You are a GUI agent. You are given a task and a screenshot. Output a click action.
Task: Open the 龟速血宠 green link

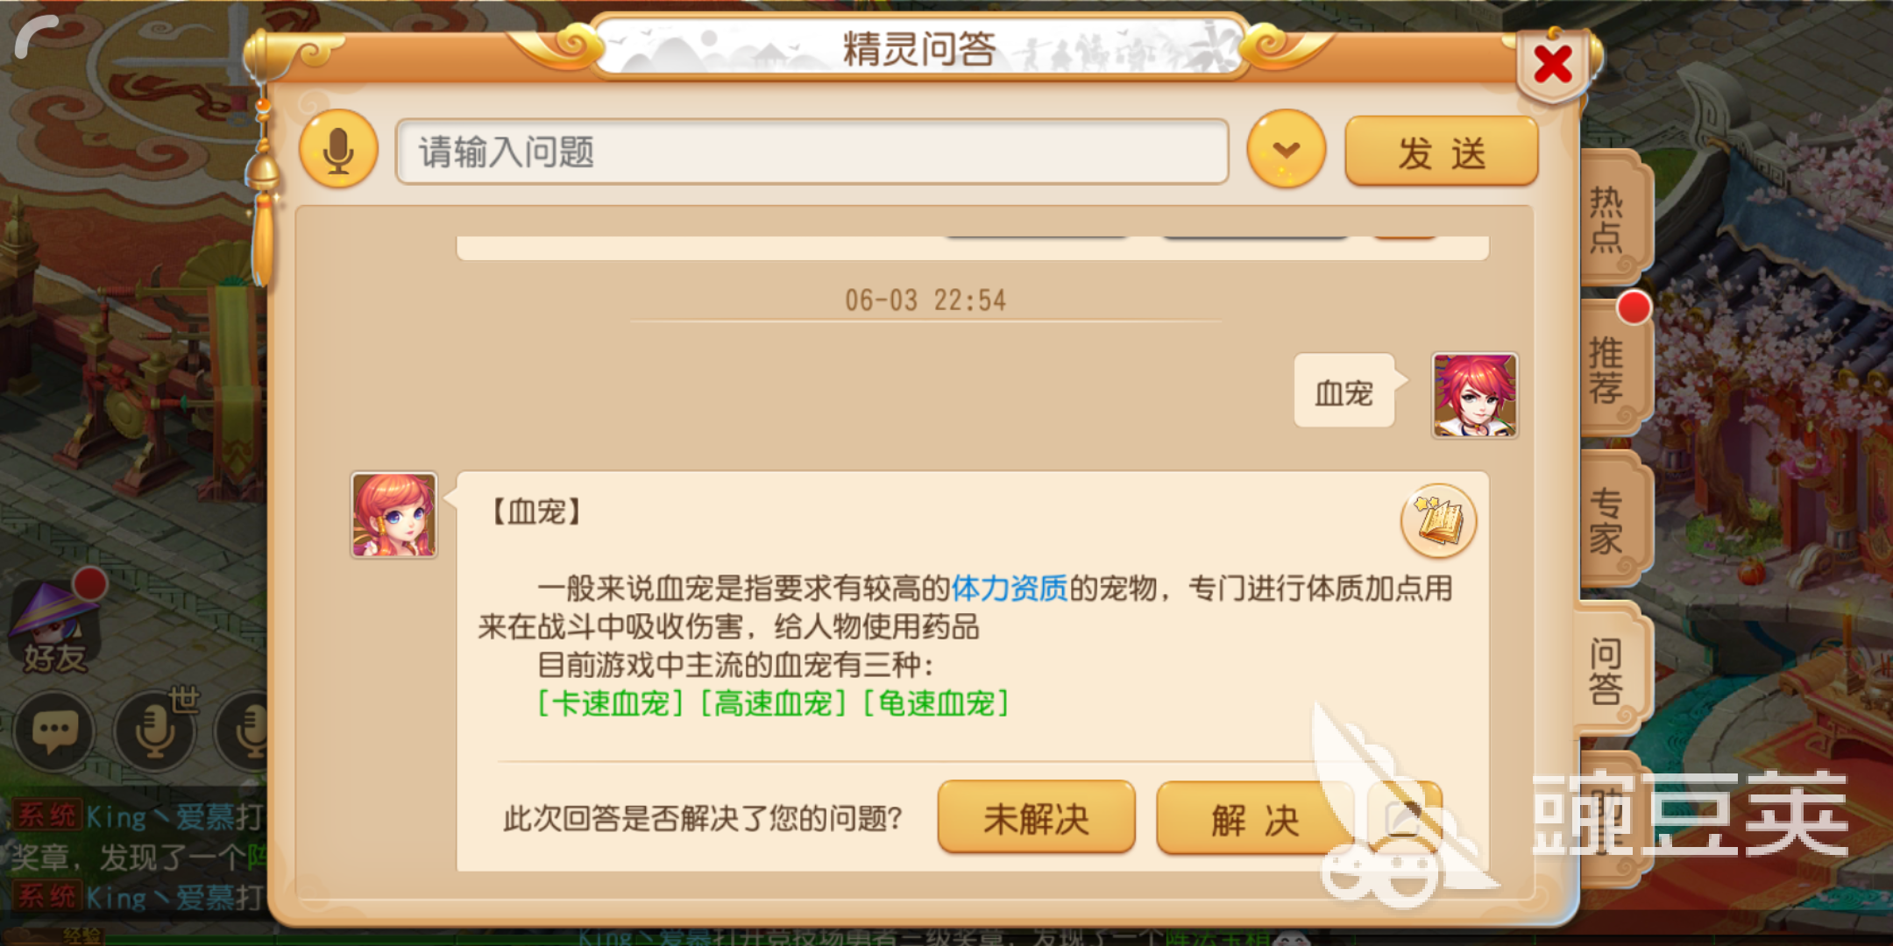coord(936,703)
